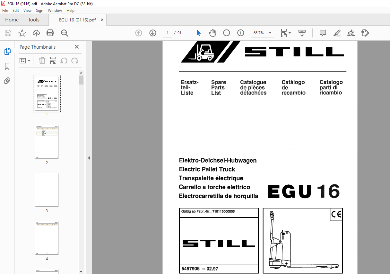Rotate page clockwise

(x=75, y=60)
